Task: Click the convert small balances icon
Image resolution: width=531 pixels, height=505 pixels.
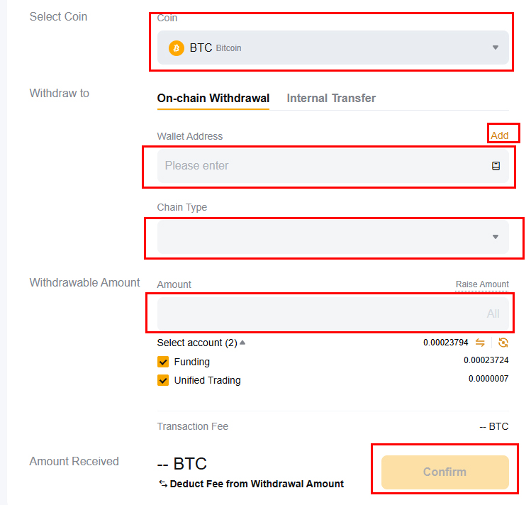Action: pyautogui.click(x=503, y=343)
